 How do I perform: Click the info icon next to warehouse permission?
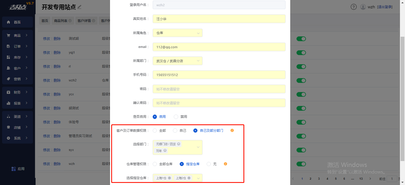[x=225, y=164]
